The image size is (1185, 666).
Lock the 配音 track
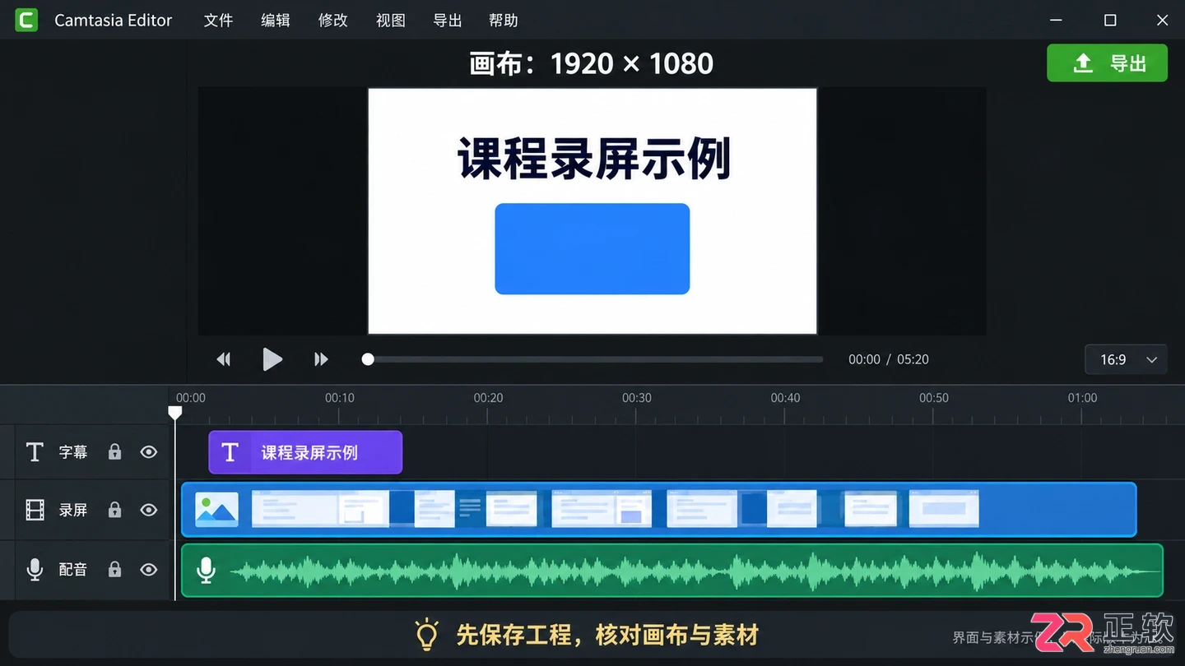[x=114, y=569]
